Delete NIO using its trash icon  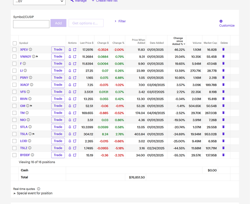(223, 120)
